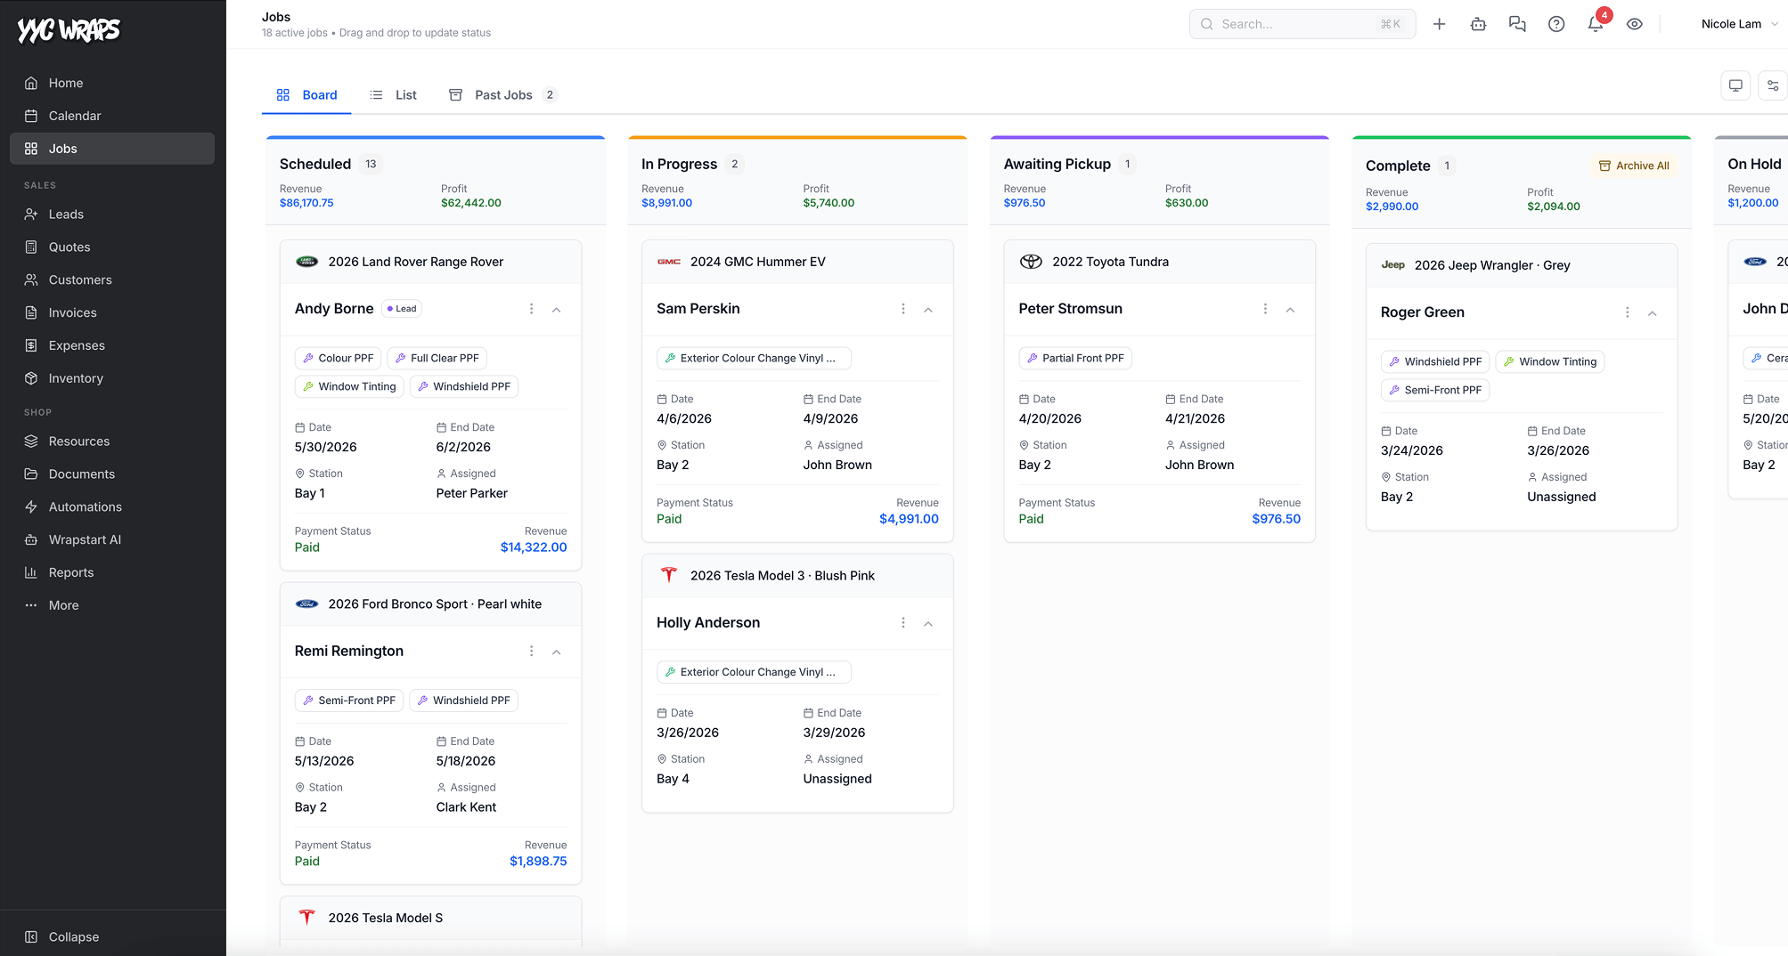The width and height of the screenshot is (1788, 956).
Task: Click the Colour PPF service tag
Action: pos(338,359)
